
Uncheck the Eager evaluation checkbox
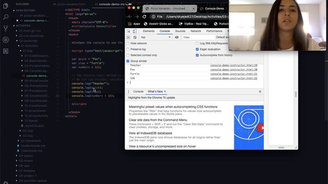[x=197, y=49]
